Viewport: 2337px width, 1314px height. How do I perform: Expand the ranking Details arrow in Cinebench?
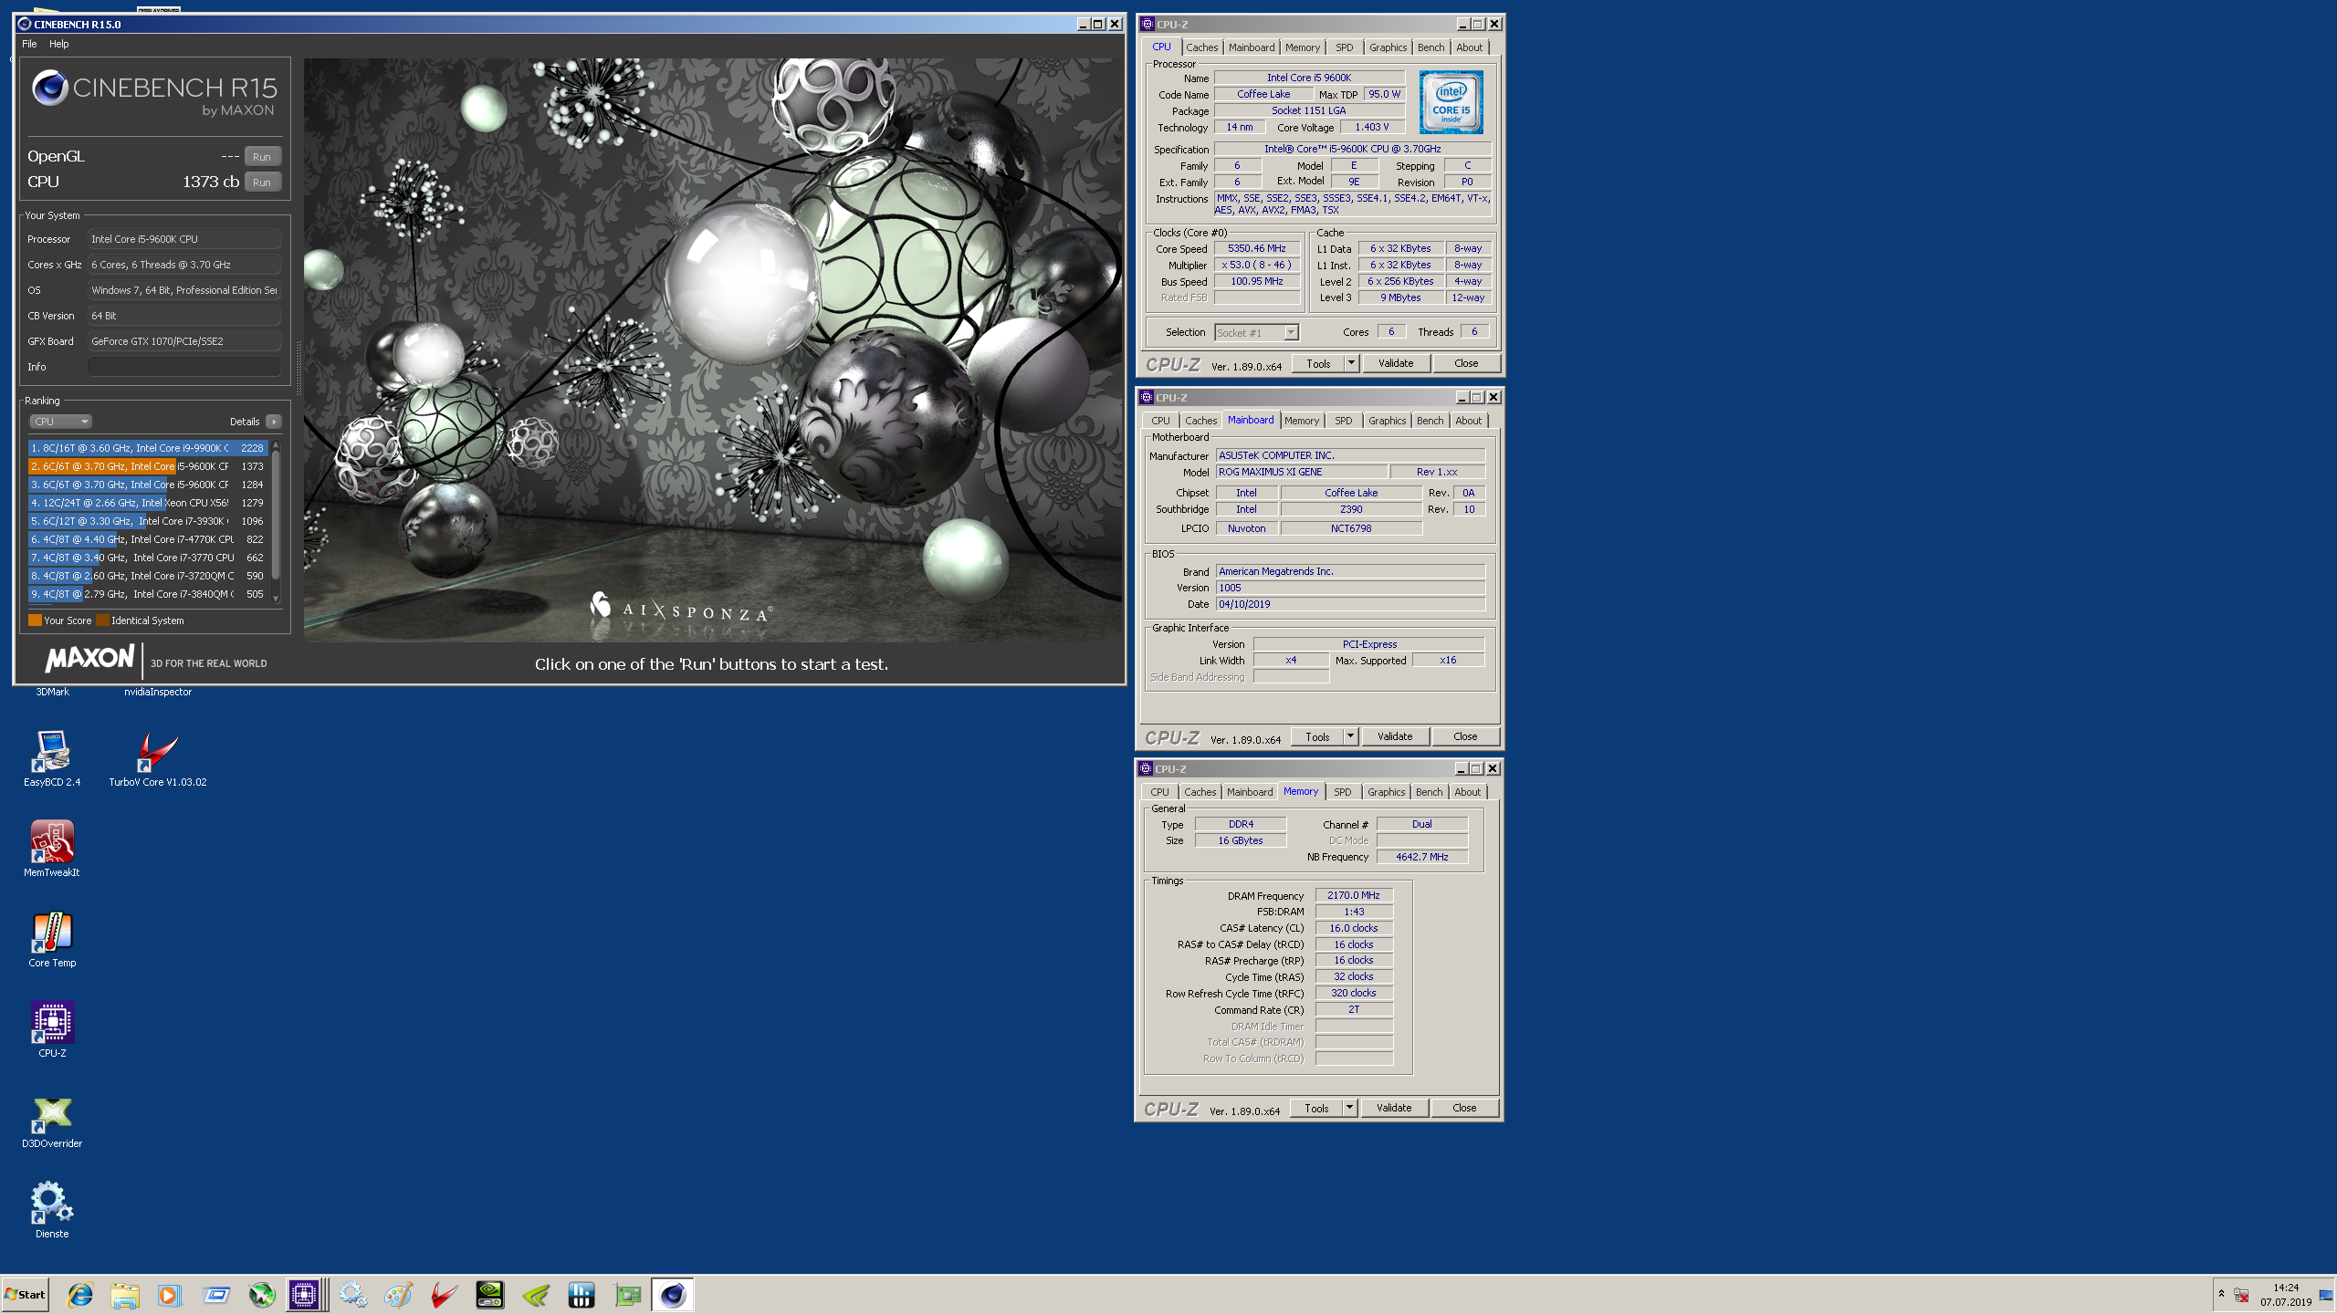(x=273, y=422)
